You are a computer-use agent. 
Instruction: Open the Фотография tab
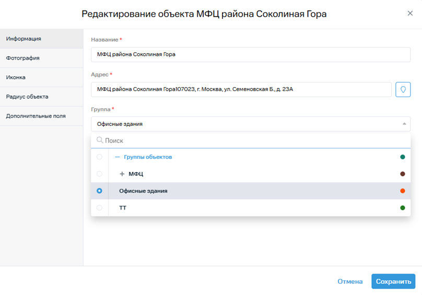(23, 58)
